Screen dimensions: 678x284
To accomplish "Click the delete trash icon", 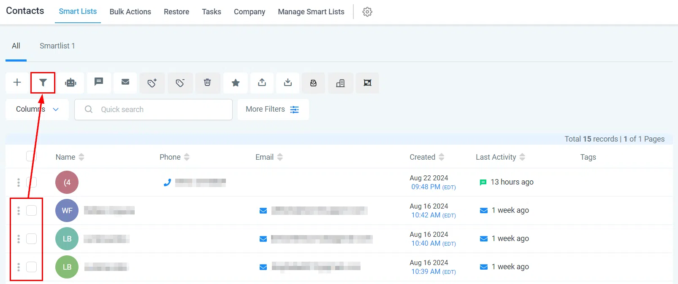I will pos(207,82).
